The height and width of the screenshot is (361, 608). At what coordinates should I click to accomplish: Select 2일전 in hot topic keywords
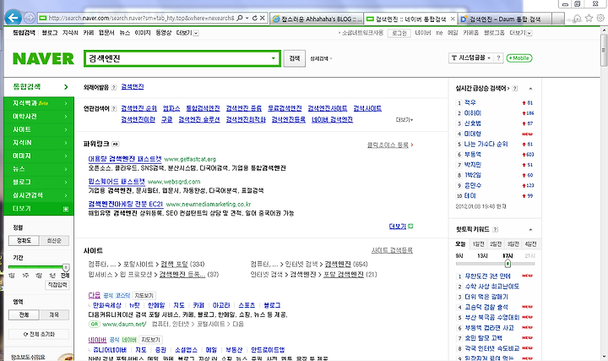click(496, 243)
